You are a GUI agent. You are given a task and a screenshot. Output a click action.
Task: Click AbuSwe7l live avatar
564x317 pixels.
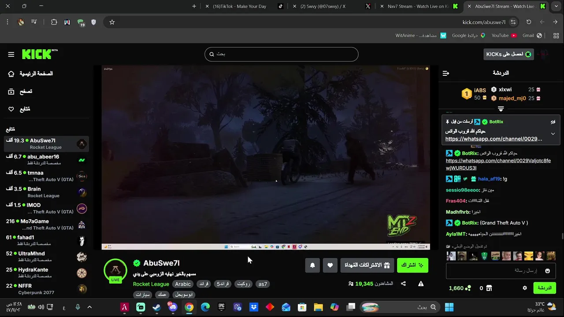pyautogui.click(x=115, y=270)
